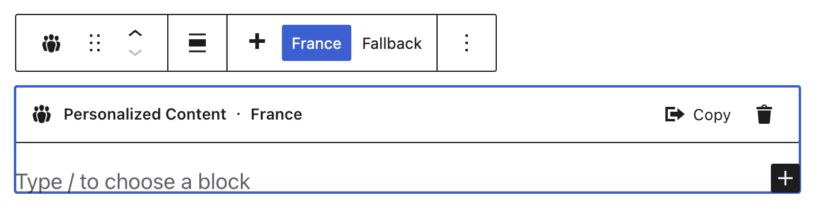The width and height of the screenshot is (821, 221).
Task: Click the Copy text button
Action: 712,115
